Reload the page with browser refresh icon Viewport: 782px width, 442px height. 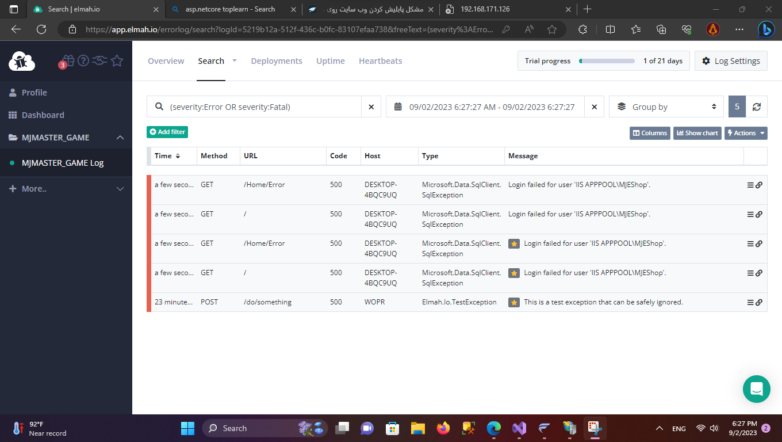pyautogui.click(x=41, y=29)
